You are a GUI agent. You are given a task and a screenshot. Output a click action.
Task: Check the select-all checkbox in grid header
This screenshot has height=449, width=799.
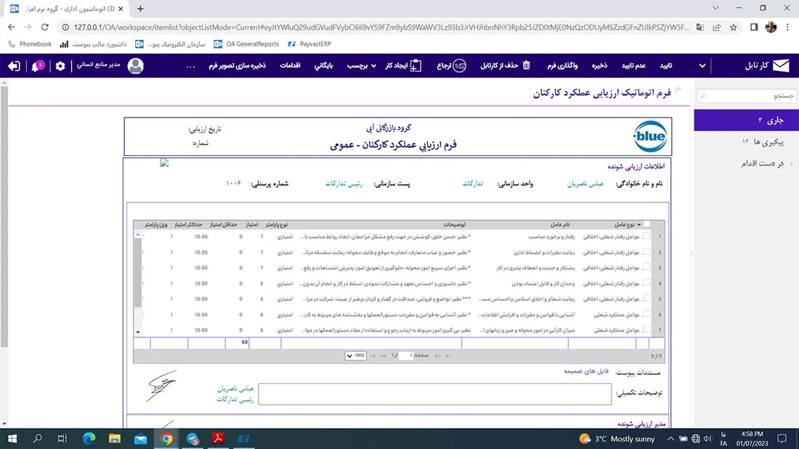646,225
